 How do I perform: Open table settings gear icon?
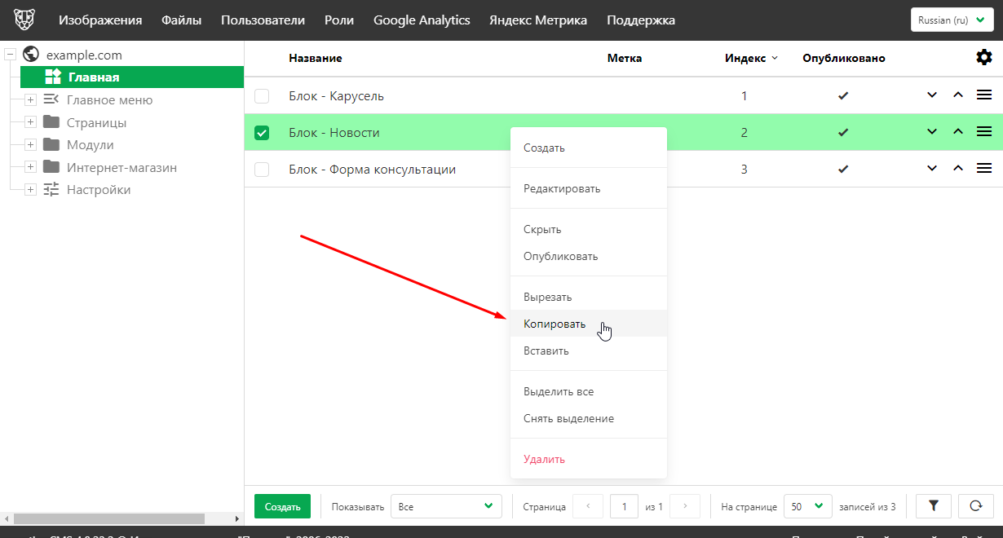(984, 58)
